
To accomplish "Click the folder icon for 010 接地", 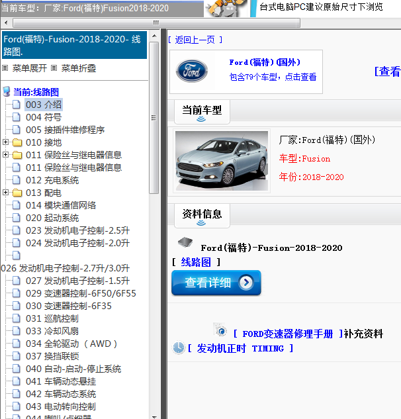I will 17,142.
